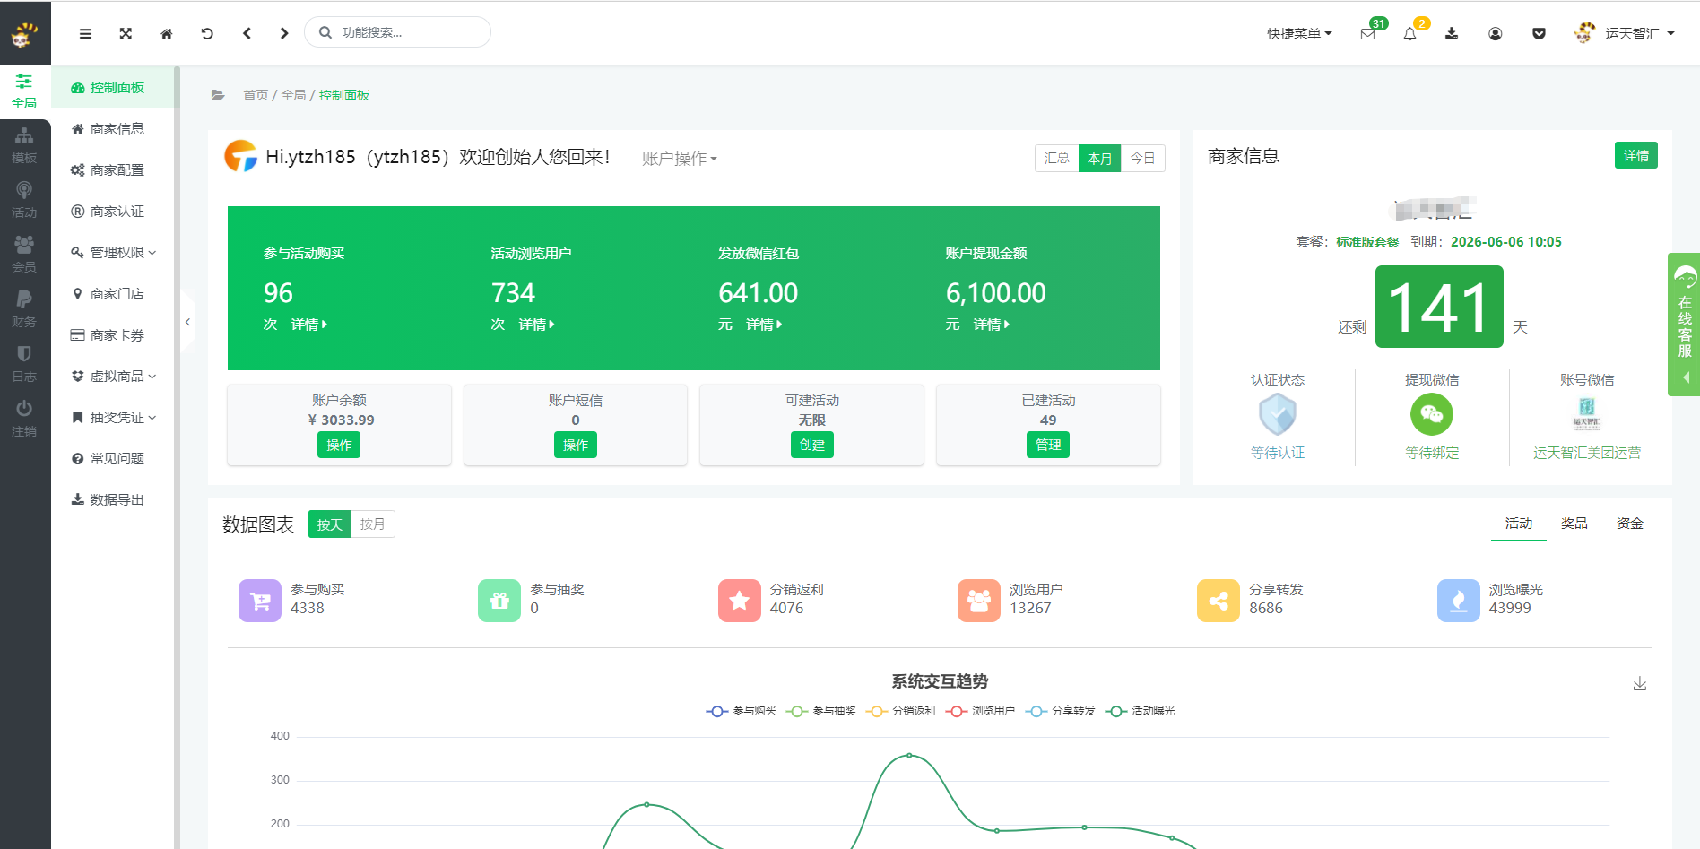Open the 快捷菜单 dropdown

point(1299,33)
